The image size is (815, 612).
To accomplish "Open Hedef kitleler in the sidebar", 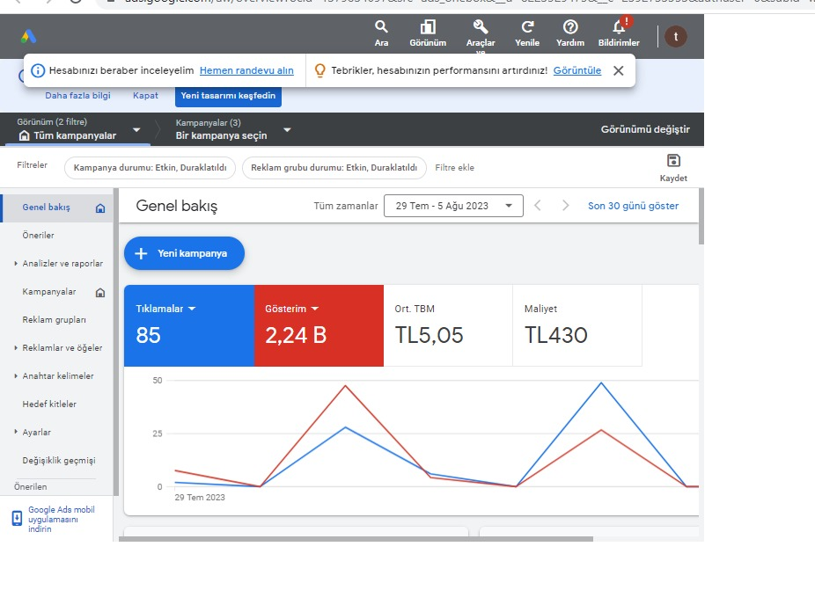I will point(49,404).
